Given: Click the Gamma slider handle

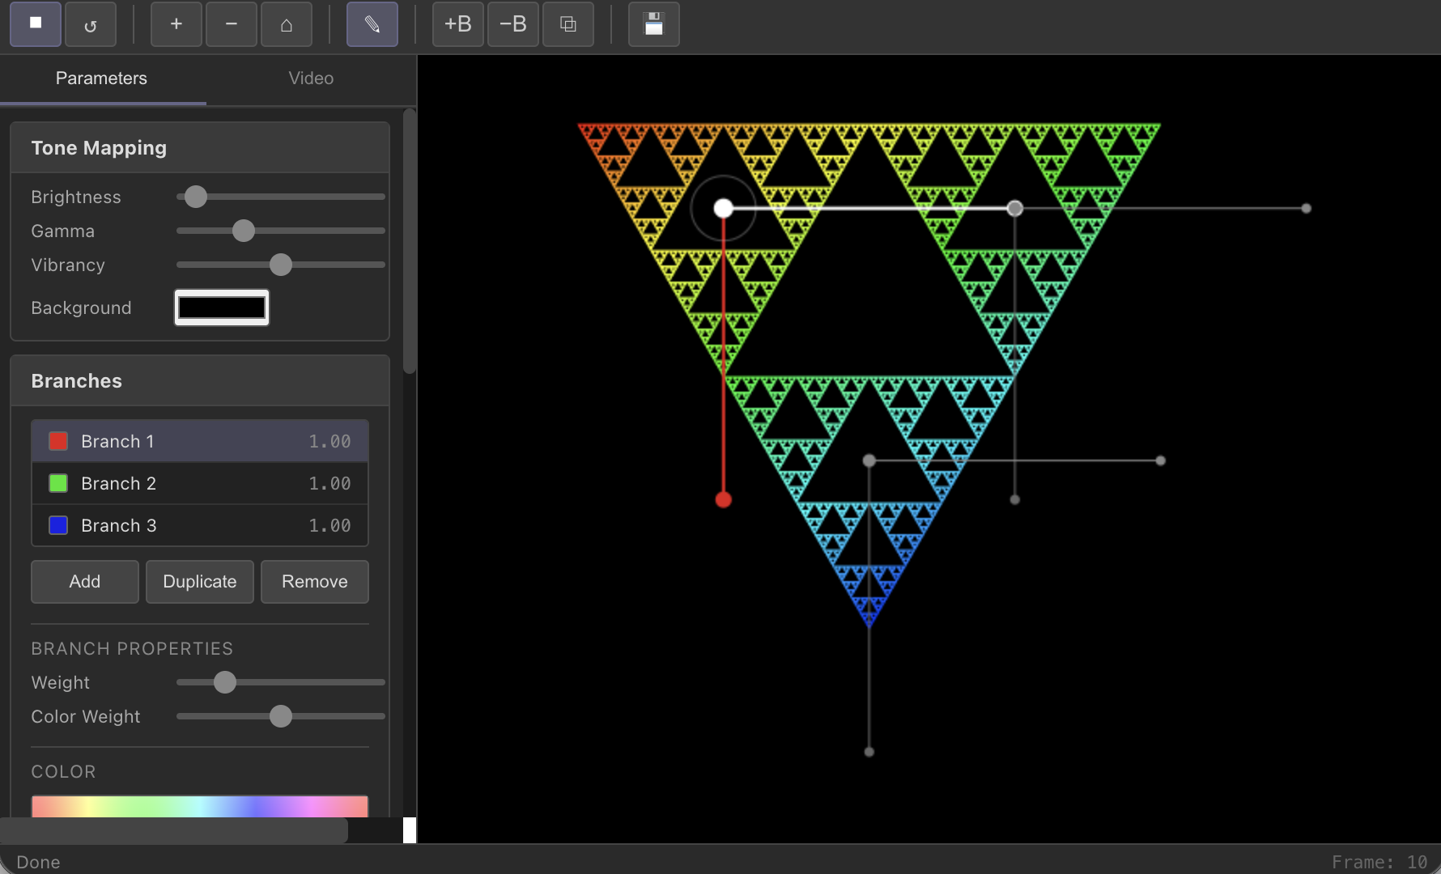Looking at the screenshot, I should (244, 231).
